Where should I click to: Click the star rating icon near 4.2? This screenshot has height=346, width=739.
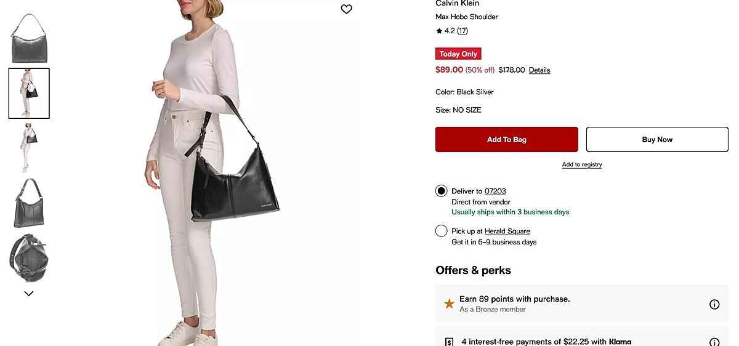tap(439, 31)
